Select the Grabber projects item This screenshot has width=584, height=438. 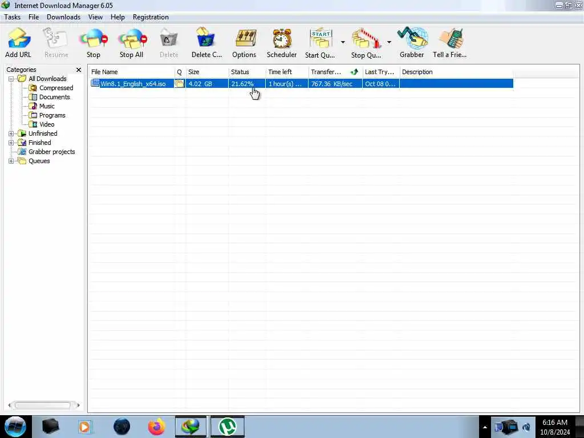pyautogui.click(x=52, y=152)
